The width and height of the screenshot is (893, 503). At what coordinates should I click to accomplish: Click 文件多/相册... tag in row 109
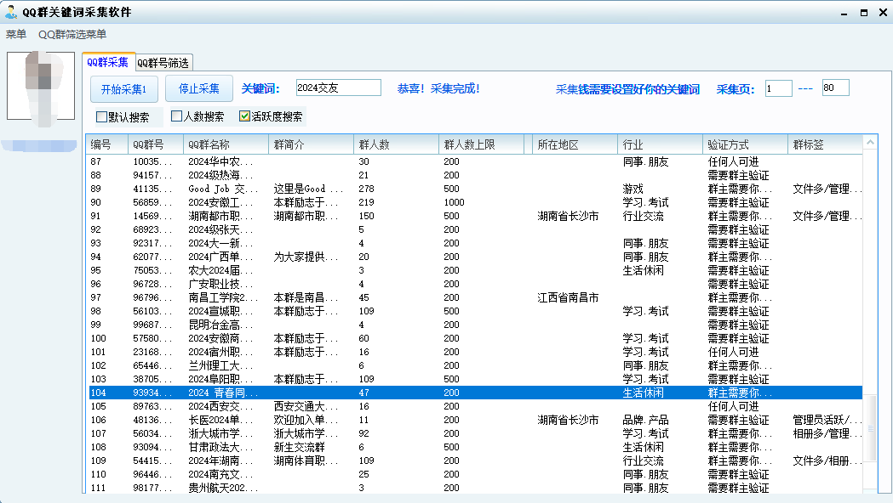(827, 461)
